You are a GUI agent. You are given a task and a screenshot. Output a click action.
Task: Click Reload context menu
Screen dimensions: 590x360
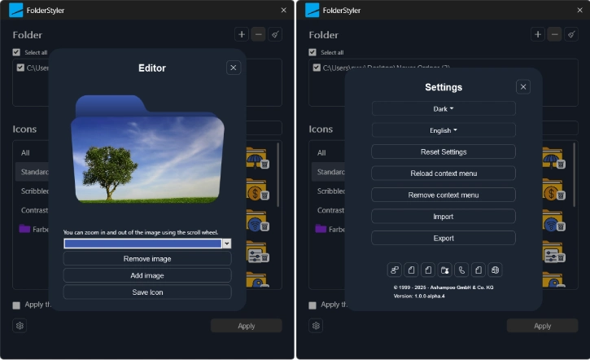(x=444, y=173)
